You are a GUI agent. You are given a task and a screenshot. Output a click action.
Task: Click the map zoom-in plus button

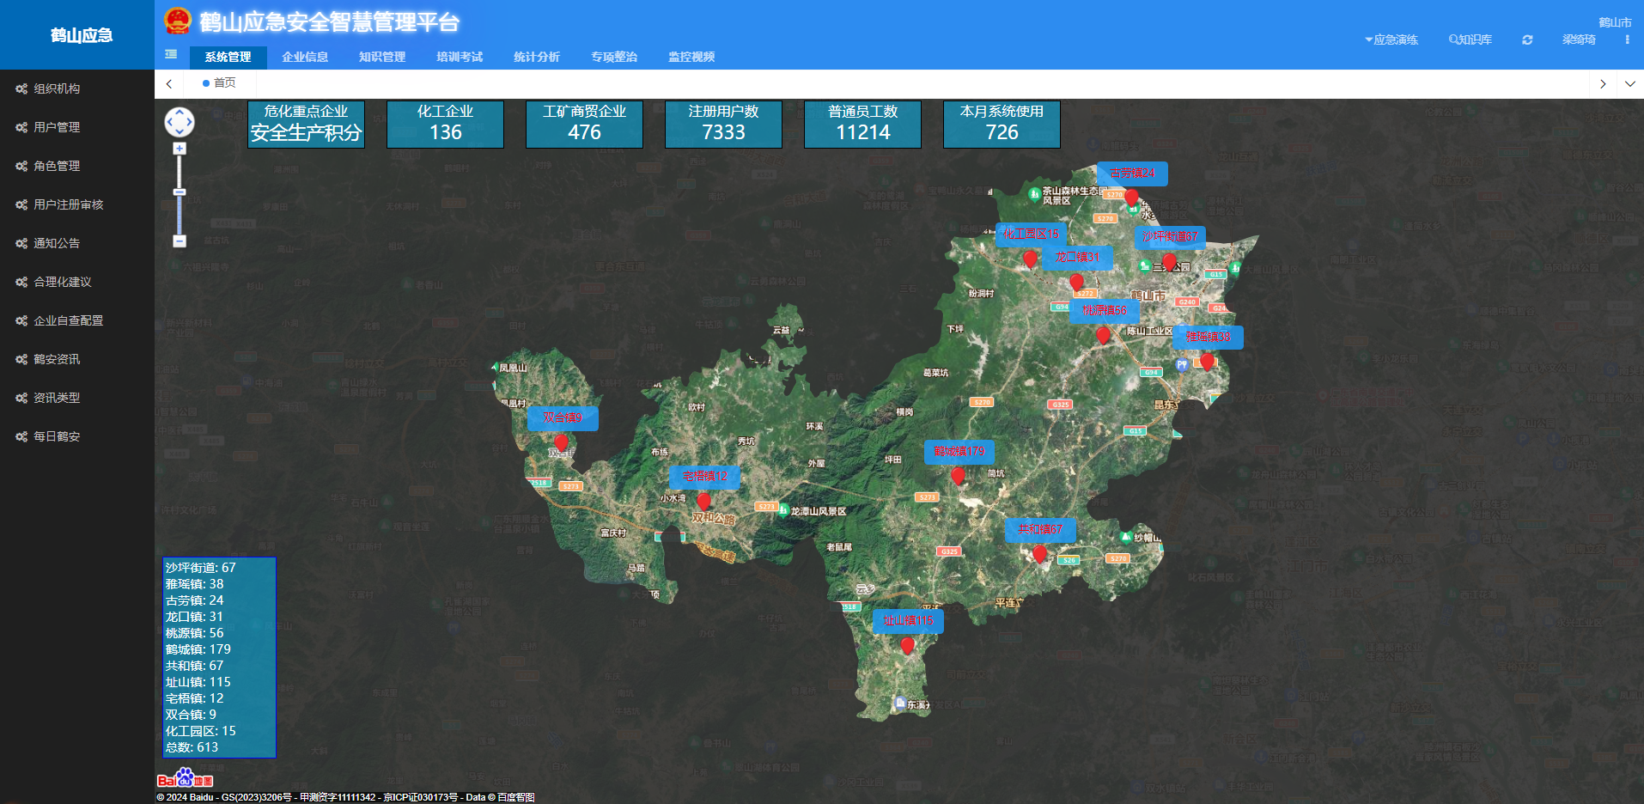179,149
